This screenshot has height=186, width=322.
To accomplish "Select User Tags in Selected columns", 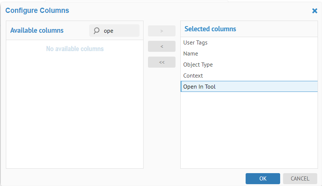I will point(195,43).
